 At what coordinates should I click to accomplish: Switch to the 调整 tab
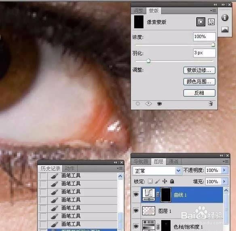(139, 11)
